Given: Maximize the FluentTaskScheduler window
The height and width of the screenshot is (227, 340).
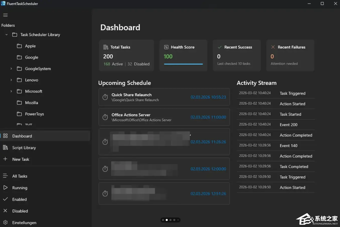Looking at the screenshot, I should coord(322,4).
